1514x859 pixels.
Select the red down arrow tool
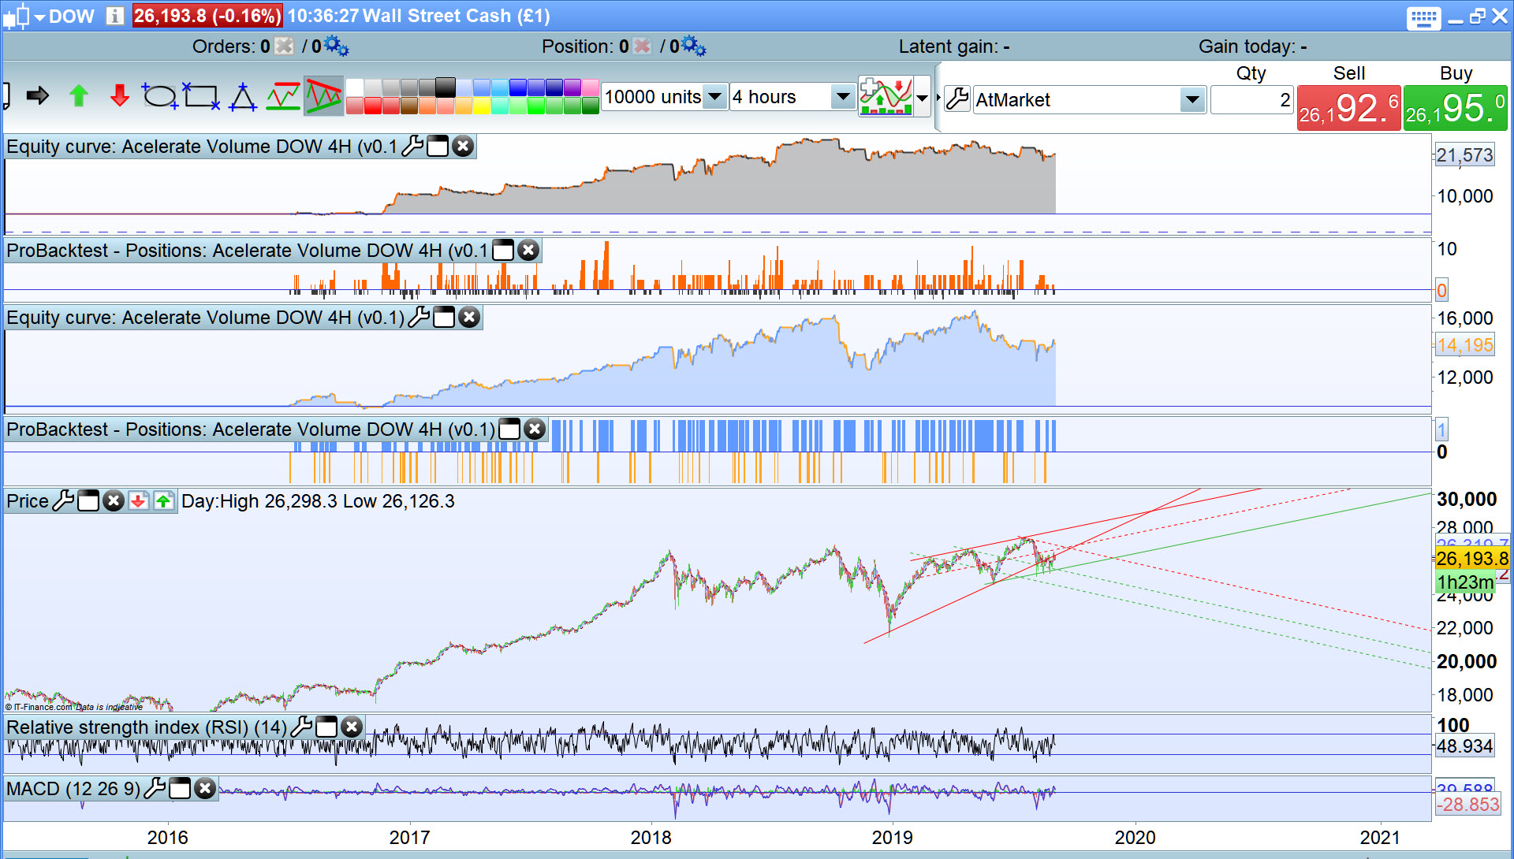click(119, 96)
